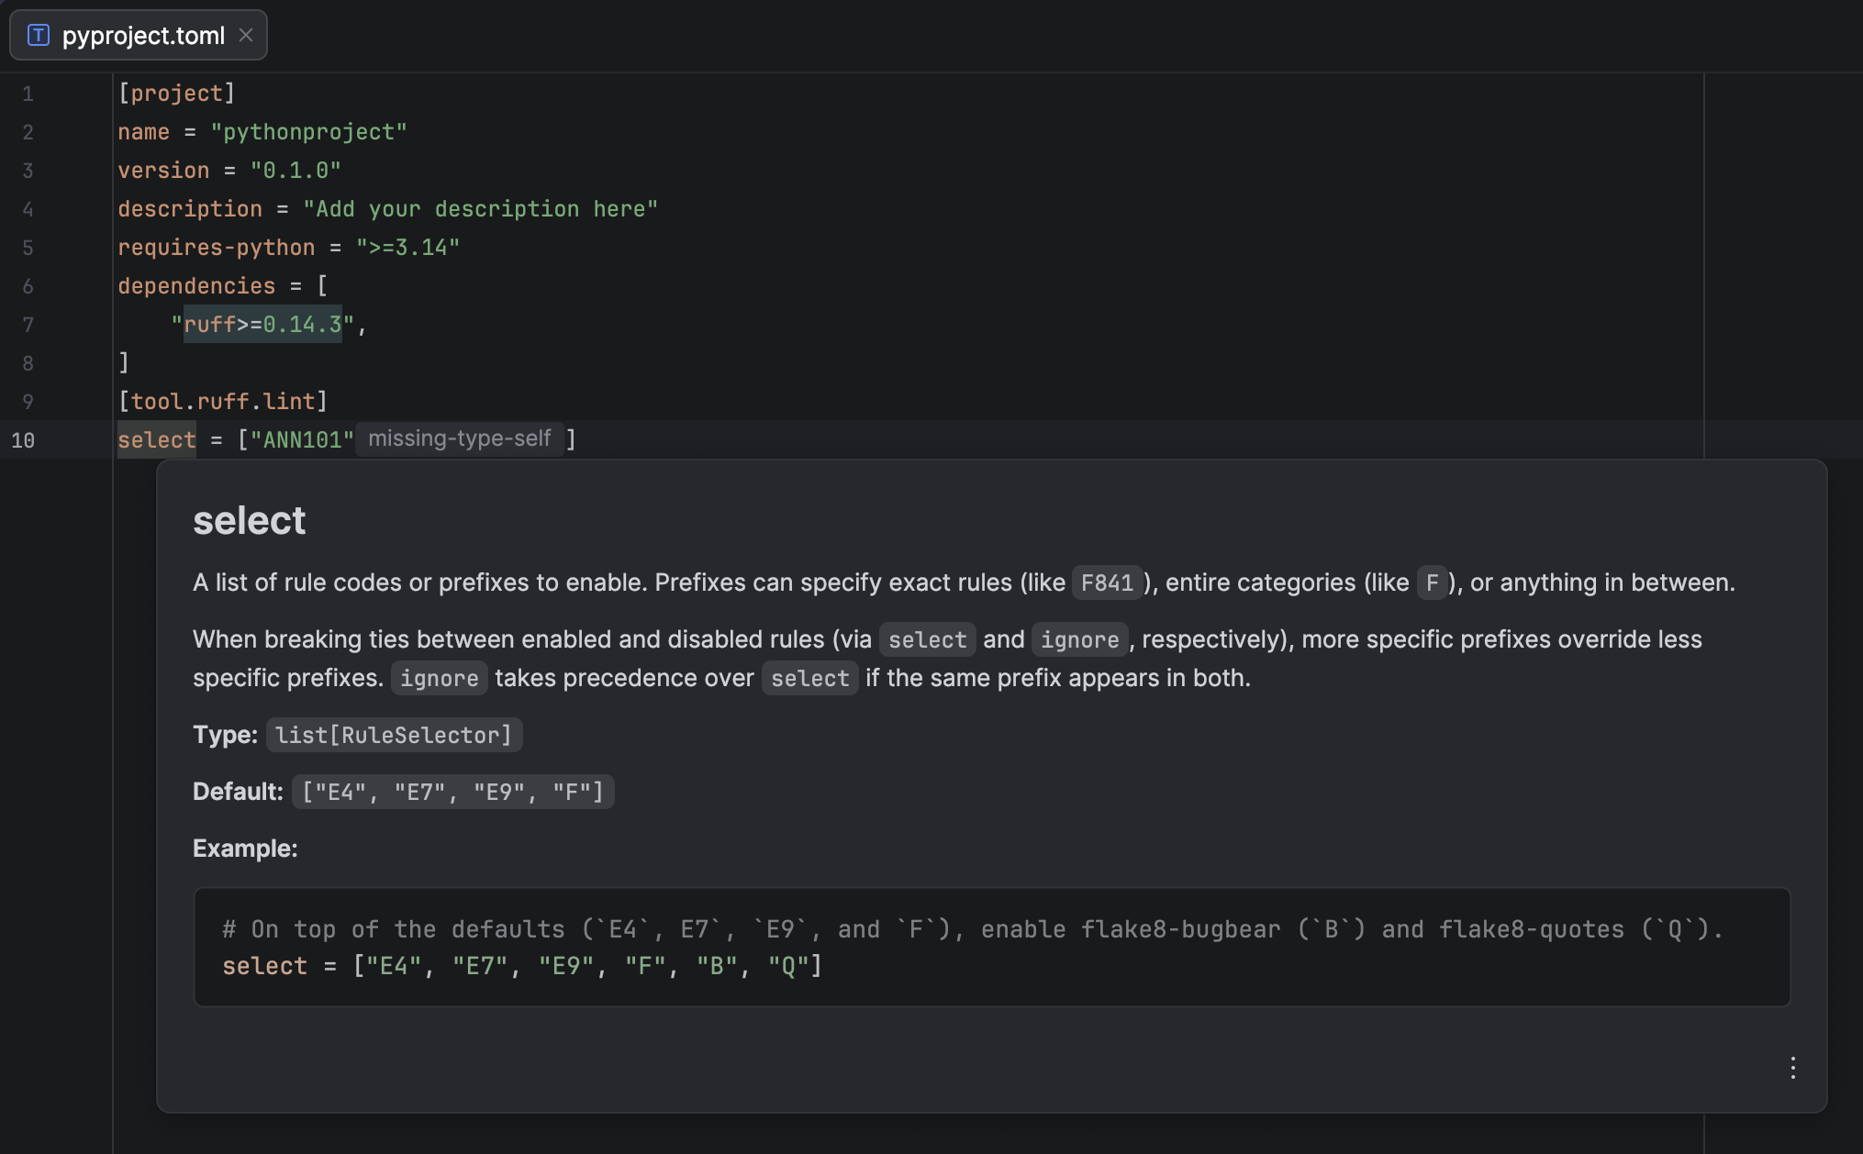Click the ignore code chip in the popup description
The width and height of the screenshot is (1863, 1154).
(x=1079, y=639)
